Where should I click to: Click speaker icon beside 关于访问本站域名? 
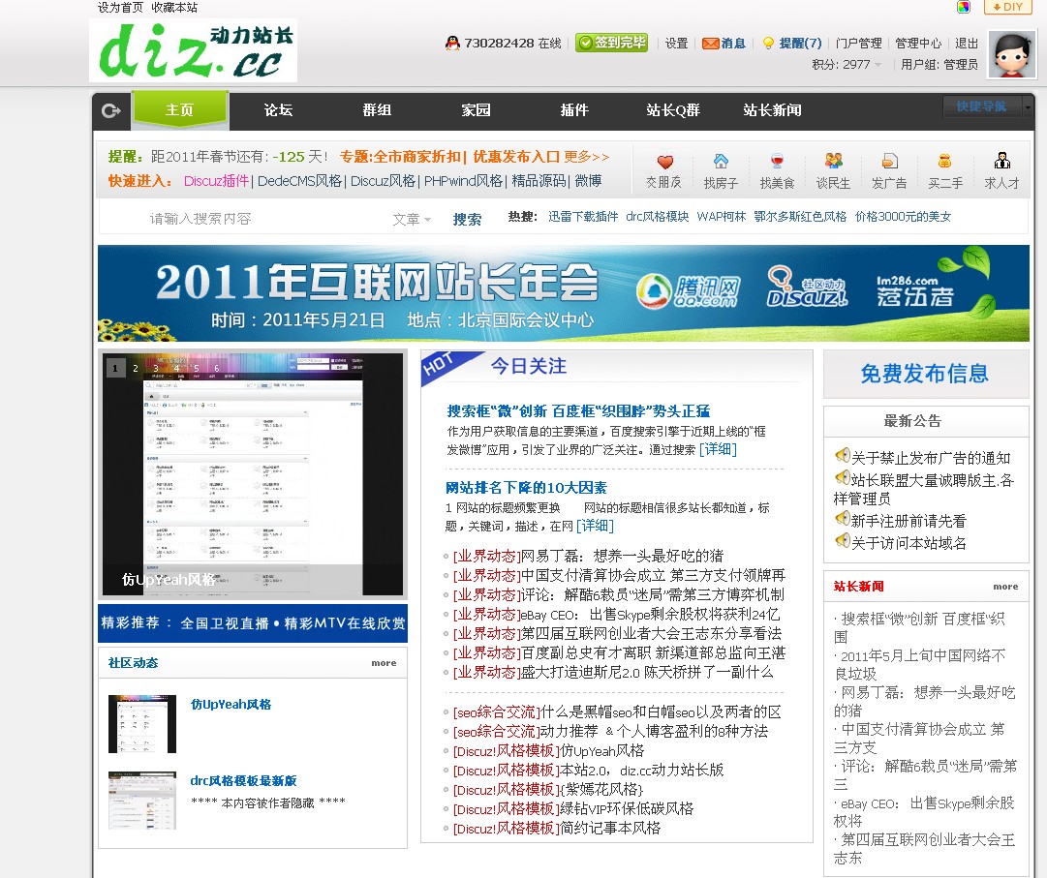pyautogui.click(x=842, y=540)
